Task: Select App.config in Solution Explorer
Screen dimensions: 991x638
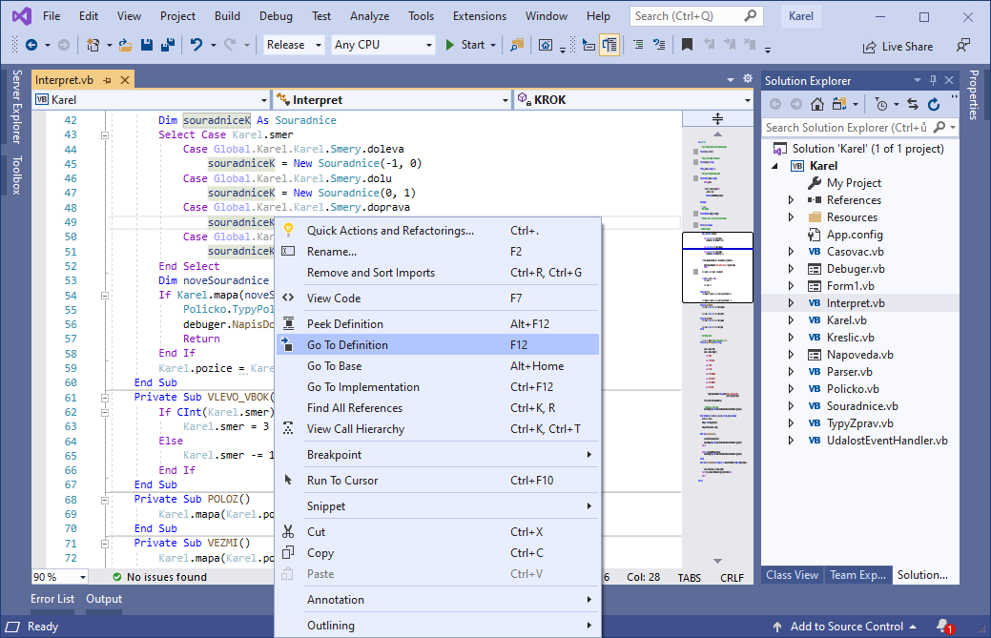Action: click(855, 235)
